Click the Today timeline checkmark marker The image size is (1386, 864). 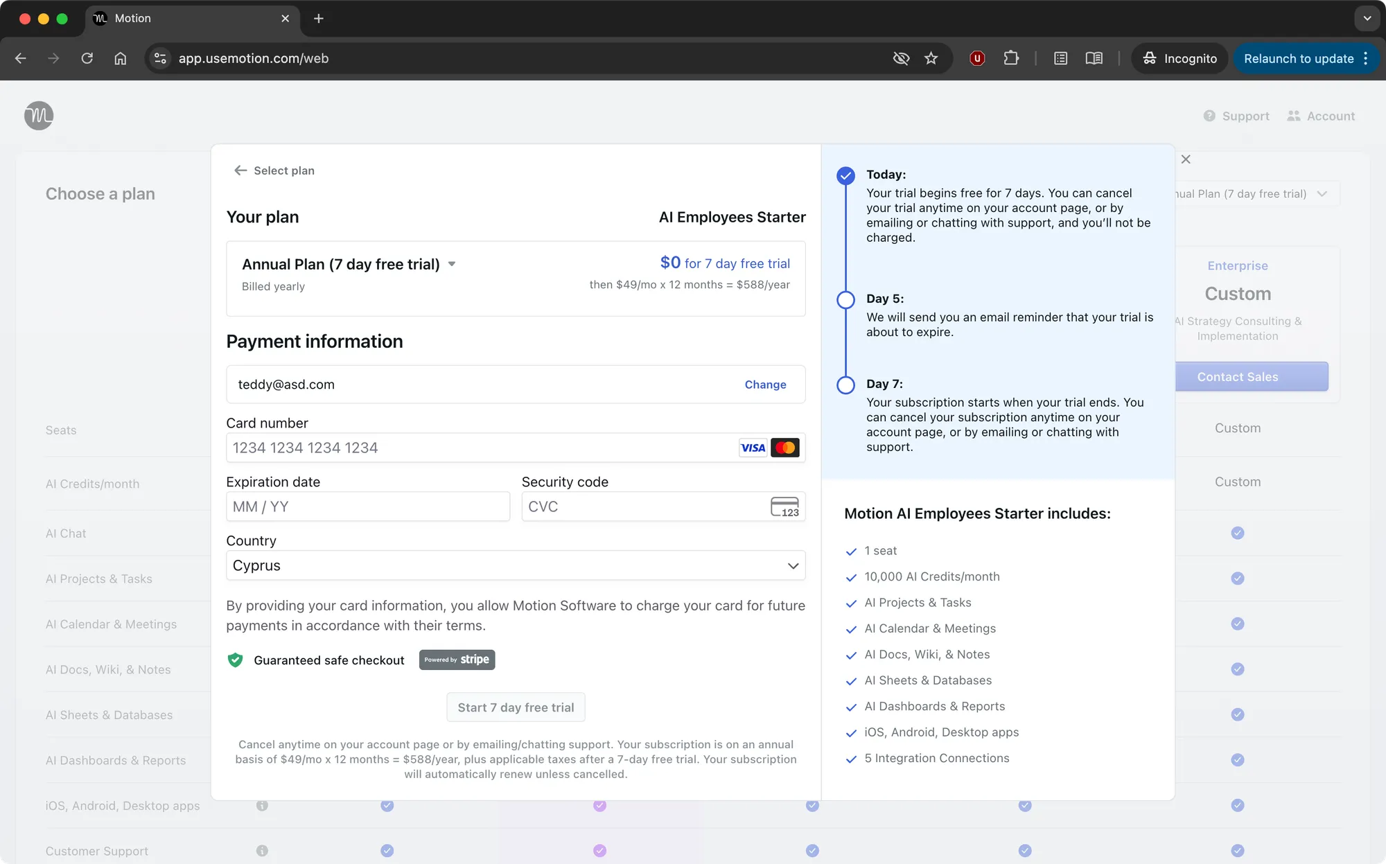(x=845, y=175)
